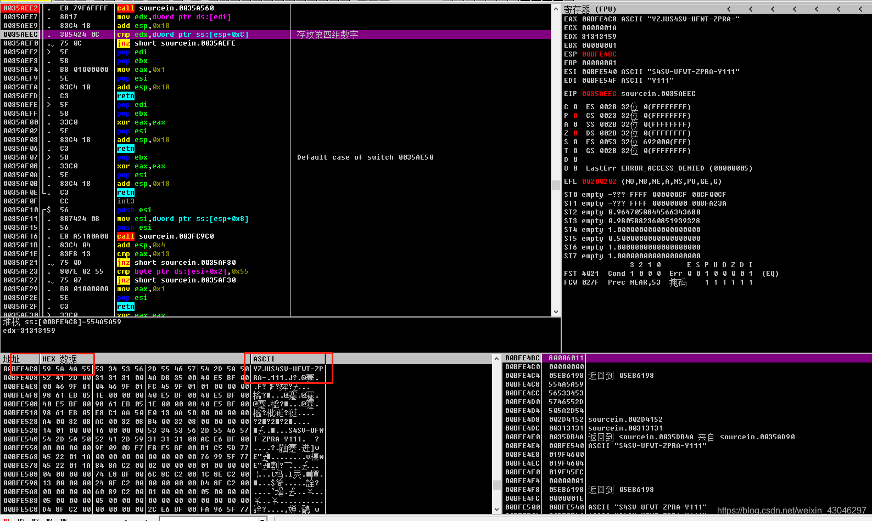Viewport: 872px width, 521px height.
Task: Click the 地址 column header in dump
Action: click(20, 359)
